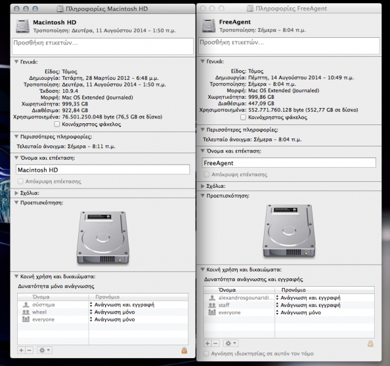Remove permission entry in FreeAgent window

tap(215, 343)
